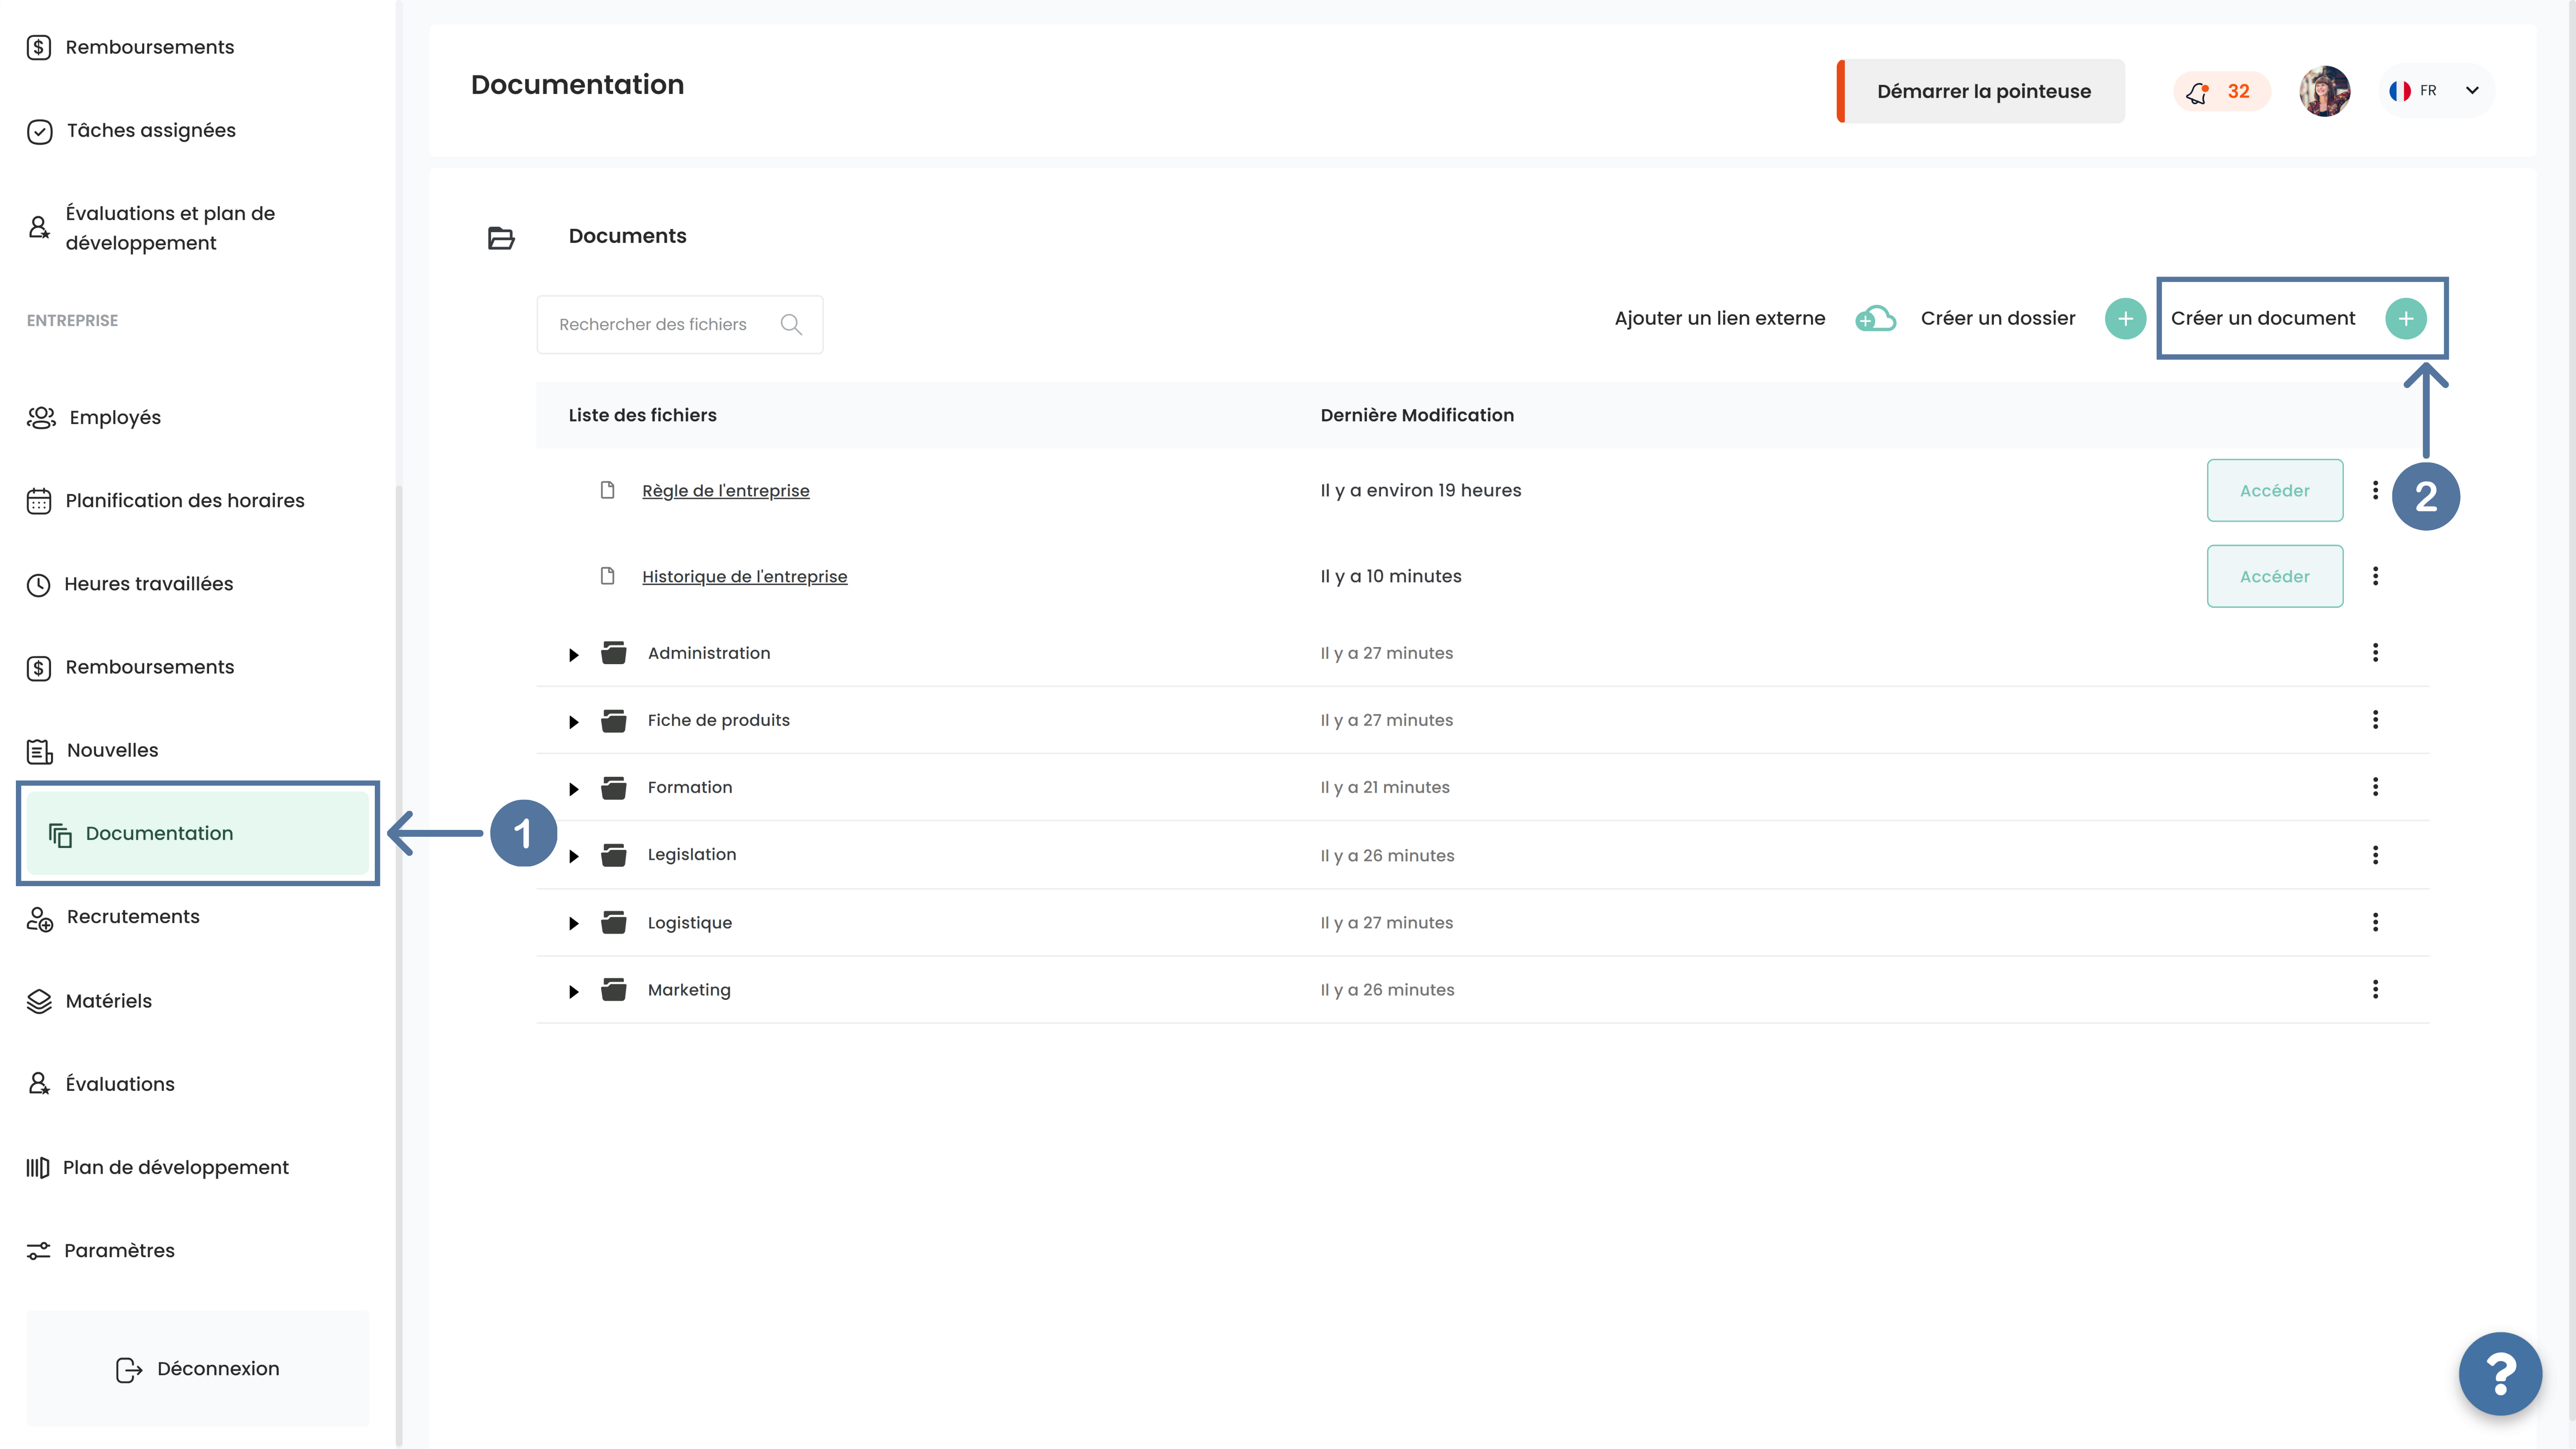The image size is (2576, 1449).
Task: Open the user profile avatar
Action: (x=2324, y=91)
